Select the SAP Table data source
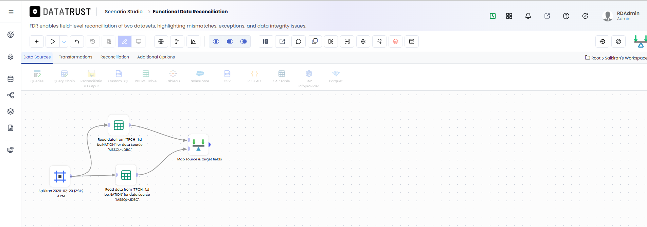 click(282, 76)
